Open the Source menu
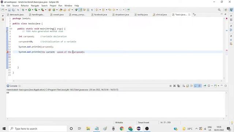This screenshot has width=234, height=132. 15,6
